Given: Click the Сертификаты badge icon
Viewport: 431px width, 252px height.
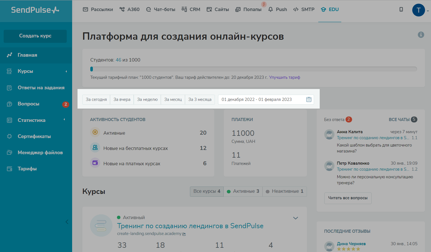Looking at the screenshot, I should (9, 136).
